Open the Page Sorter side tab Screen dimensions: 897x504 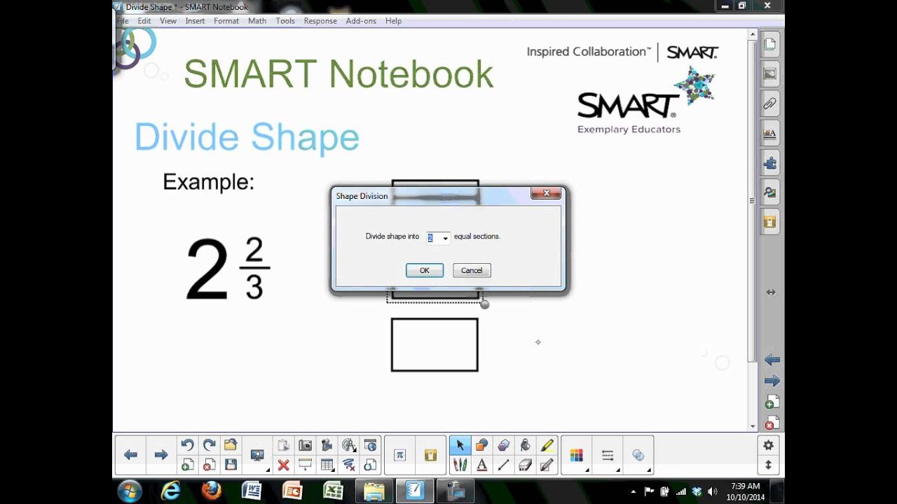(770, 45)
